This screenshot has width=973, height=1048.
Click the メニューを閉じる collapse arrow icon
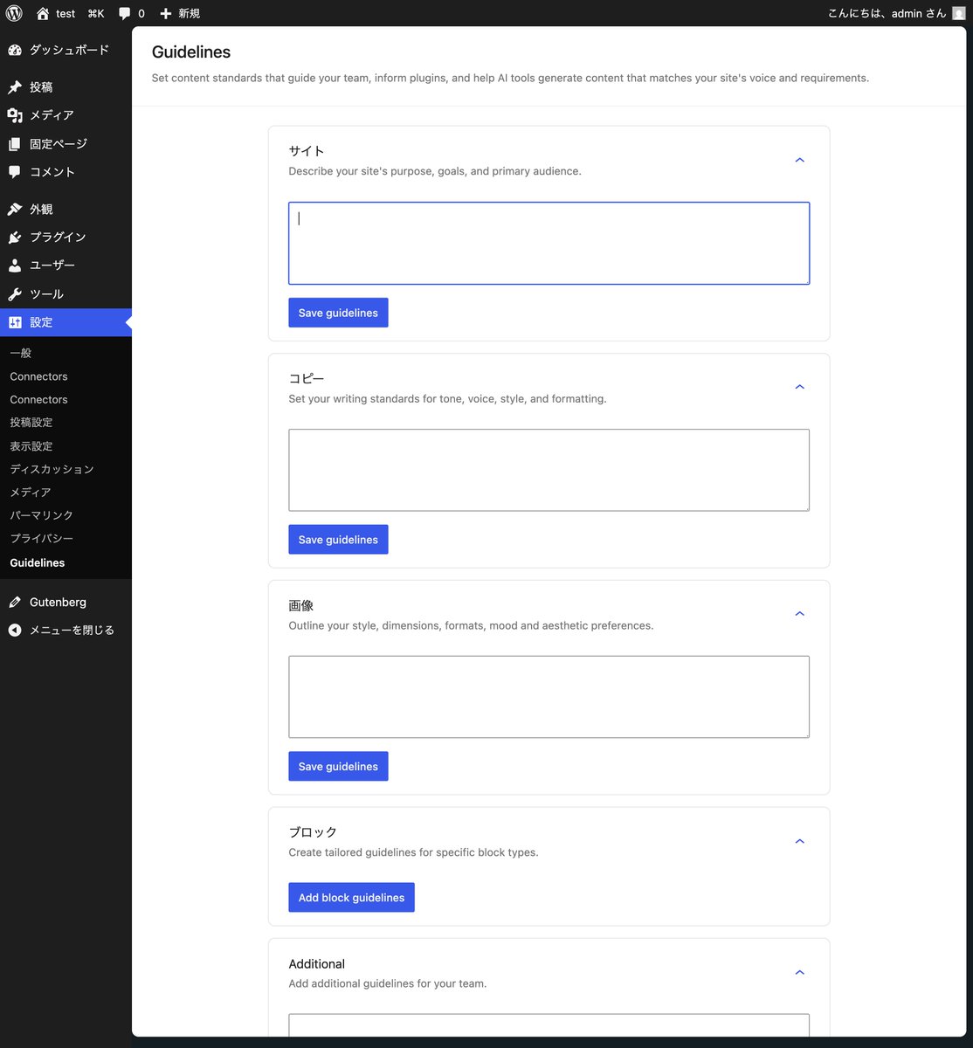15,631
